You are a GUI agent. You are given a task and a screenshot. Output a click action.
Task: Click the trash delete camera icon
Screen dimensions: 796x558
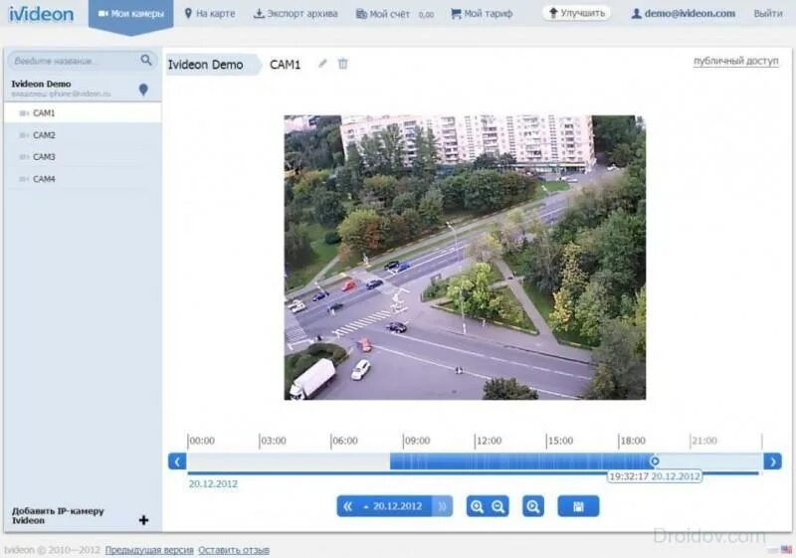[x=343, y=64]
